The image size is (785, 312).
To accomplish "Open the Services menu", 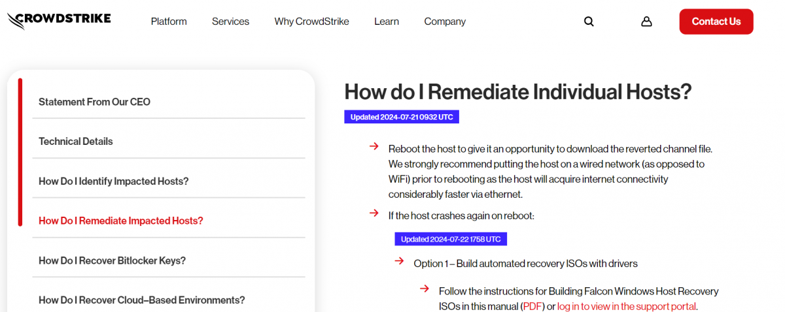I will (x=230, y=22).
